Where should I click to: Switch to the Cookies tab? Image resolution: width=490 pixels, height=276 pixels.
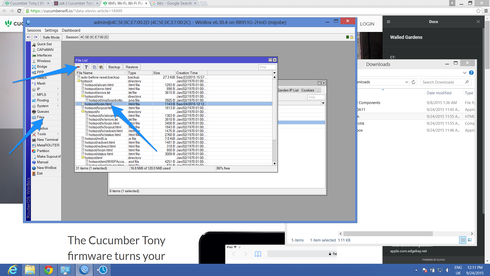click(x=308, y=90)
